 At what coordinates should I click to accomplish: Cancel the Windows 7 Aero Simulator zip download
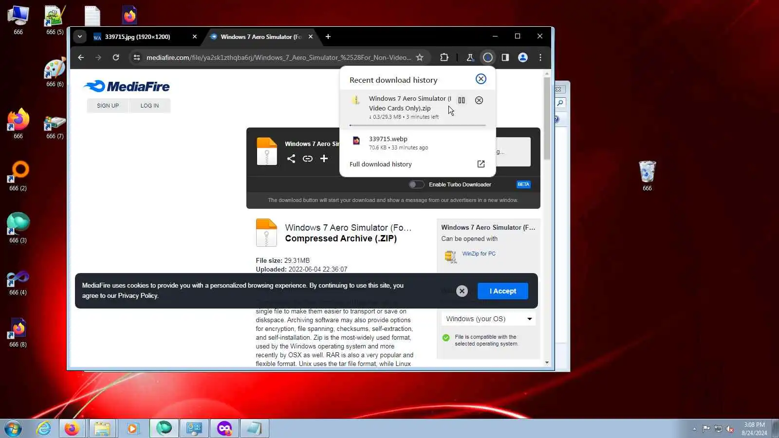[x=479, y=100]
